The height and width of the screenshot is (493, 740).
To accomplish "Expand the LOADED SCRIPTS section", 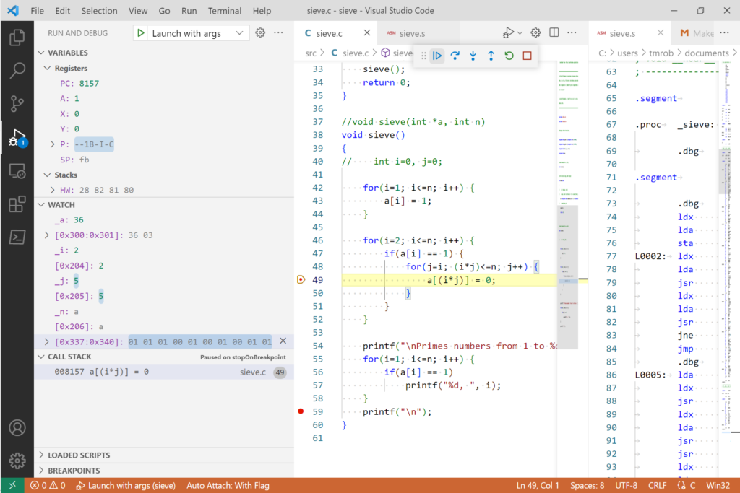I will point(41,455).
